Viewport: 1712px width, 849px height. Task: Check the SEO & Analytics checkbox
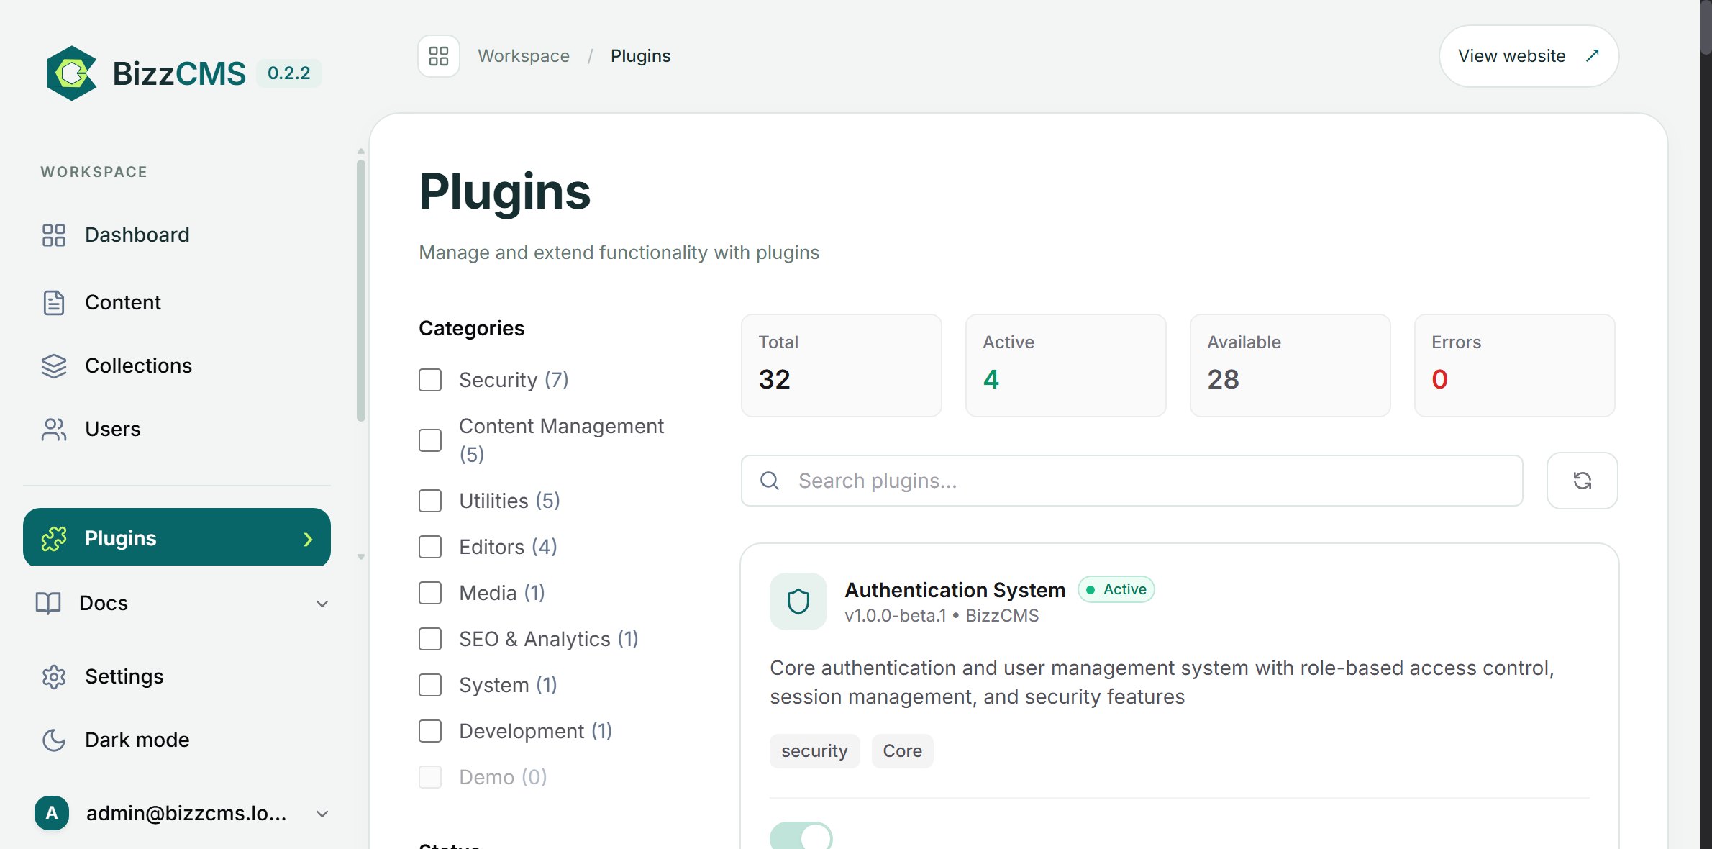pyautogui.click(x=430, y=639)
